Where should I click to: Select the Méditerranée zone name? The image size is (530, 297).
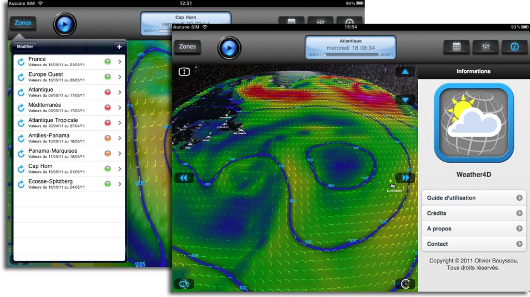click(x=45, y=105)
